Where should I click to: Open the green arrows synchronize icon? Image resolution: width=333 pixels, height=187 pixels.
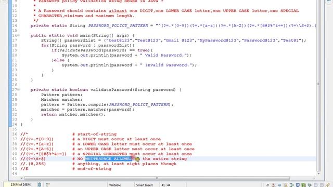[291, 185]
